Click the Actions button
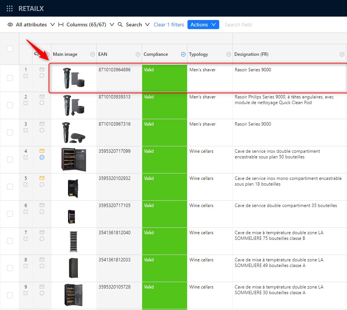Image resolution: width=347 pixels, height=310 pixels. coord(203,25)
